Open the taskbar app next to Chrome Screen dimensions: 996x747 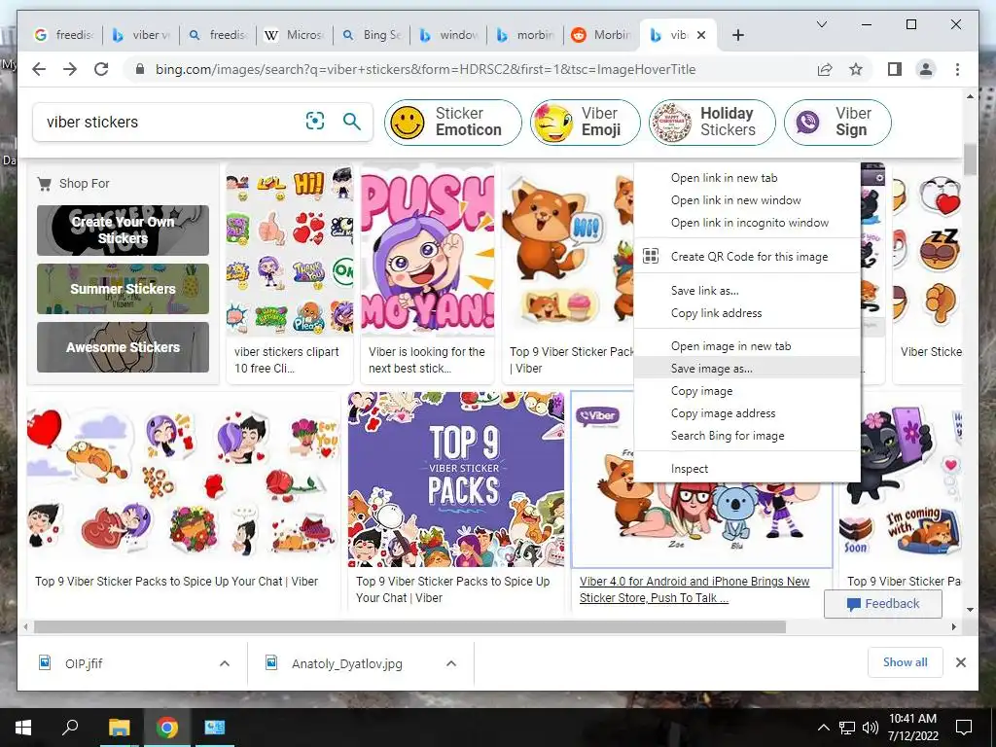point(215,728)
